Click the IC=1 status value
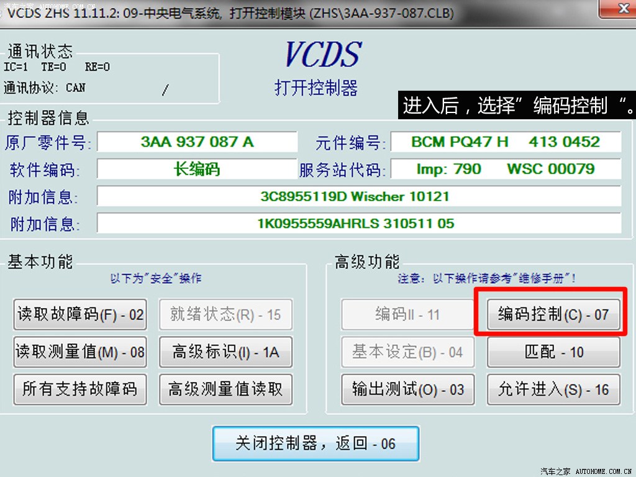Viewport: 636px width, 477px height. click(16, 67)
